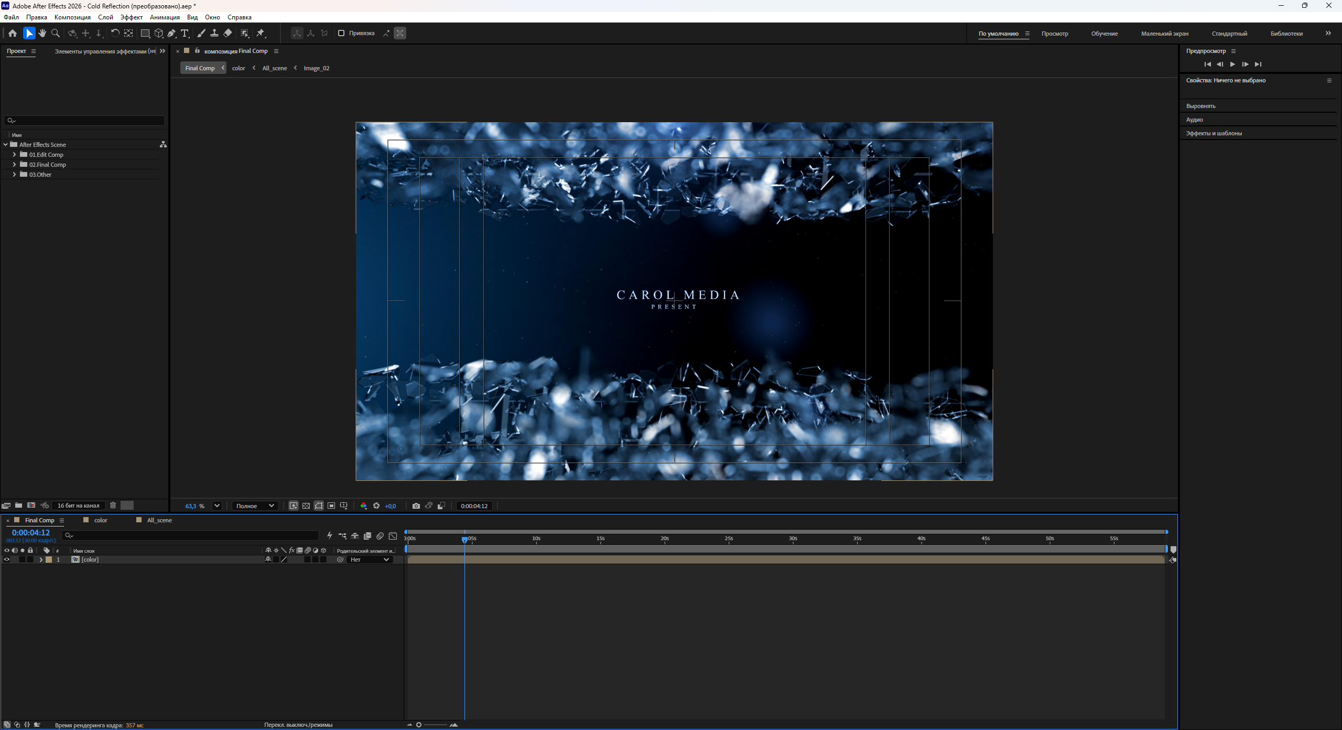Open the Полное resolution dropdown
This screenshot has width=1342, height=730.
[x=255, y=506]
